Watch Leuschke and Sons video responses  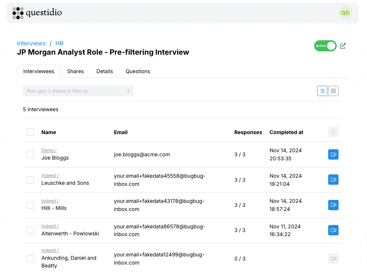333,180
